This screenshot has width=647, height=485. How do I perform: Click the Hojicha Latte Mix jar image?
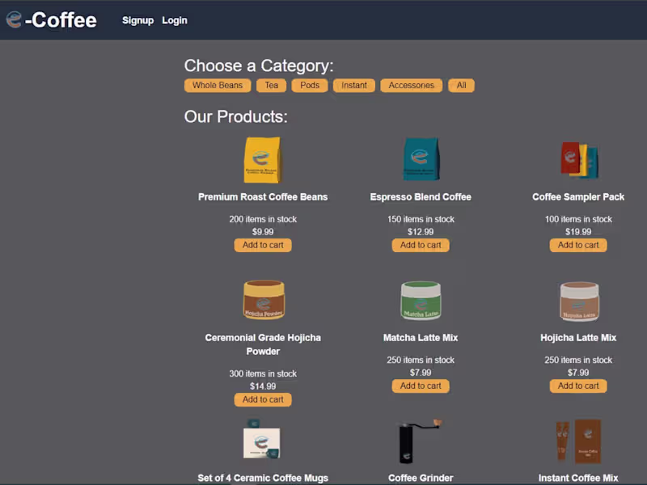point(579,301)
